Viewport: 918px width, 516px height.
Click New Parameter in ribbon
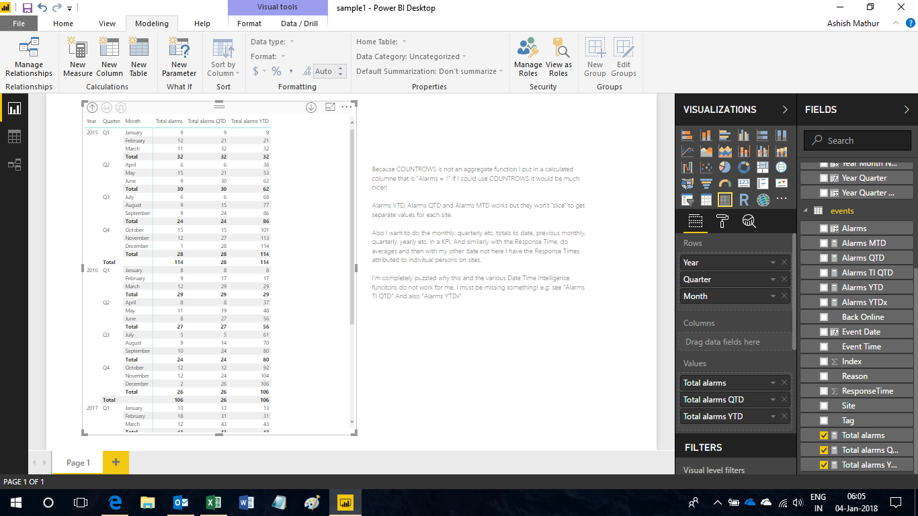[179, 58]
